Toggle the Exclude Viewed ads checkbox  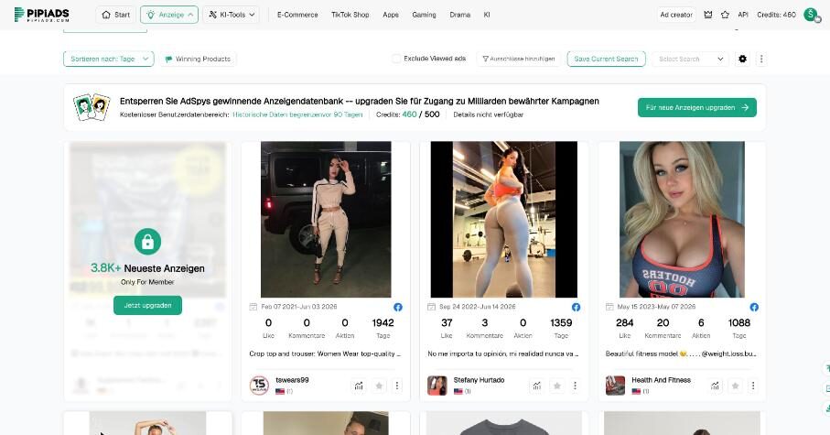[x=396, y=59]
